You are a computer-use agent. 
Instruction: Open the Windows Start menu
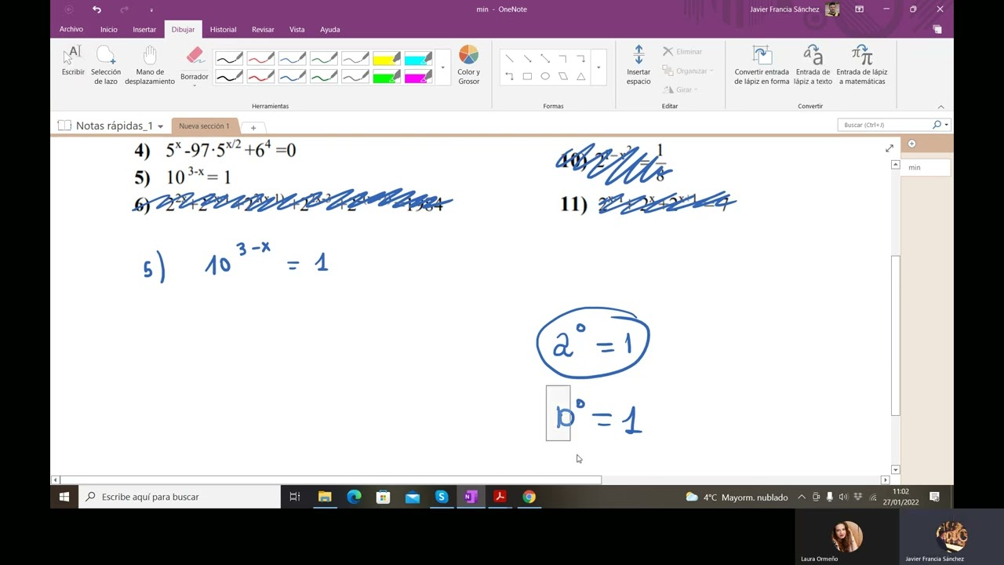64,497
